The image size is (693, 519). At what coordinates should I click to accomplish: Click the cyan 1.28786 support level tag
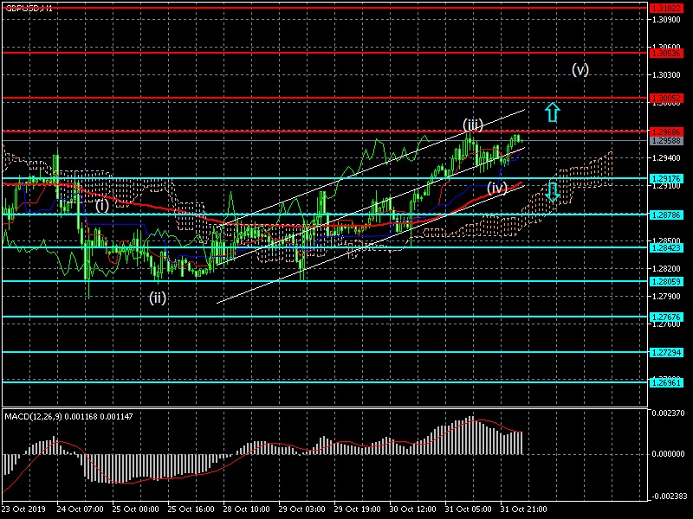(666, 214)
